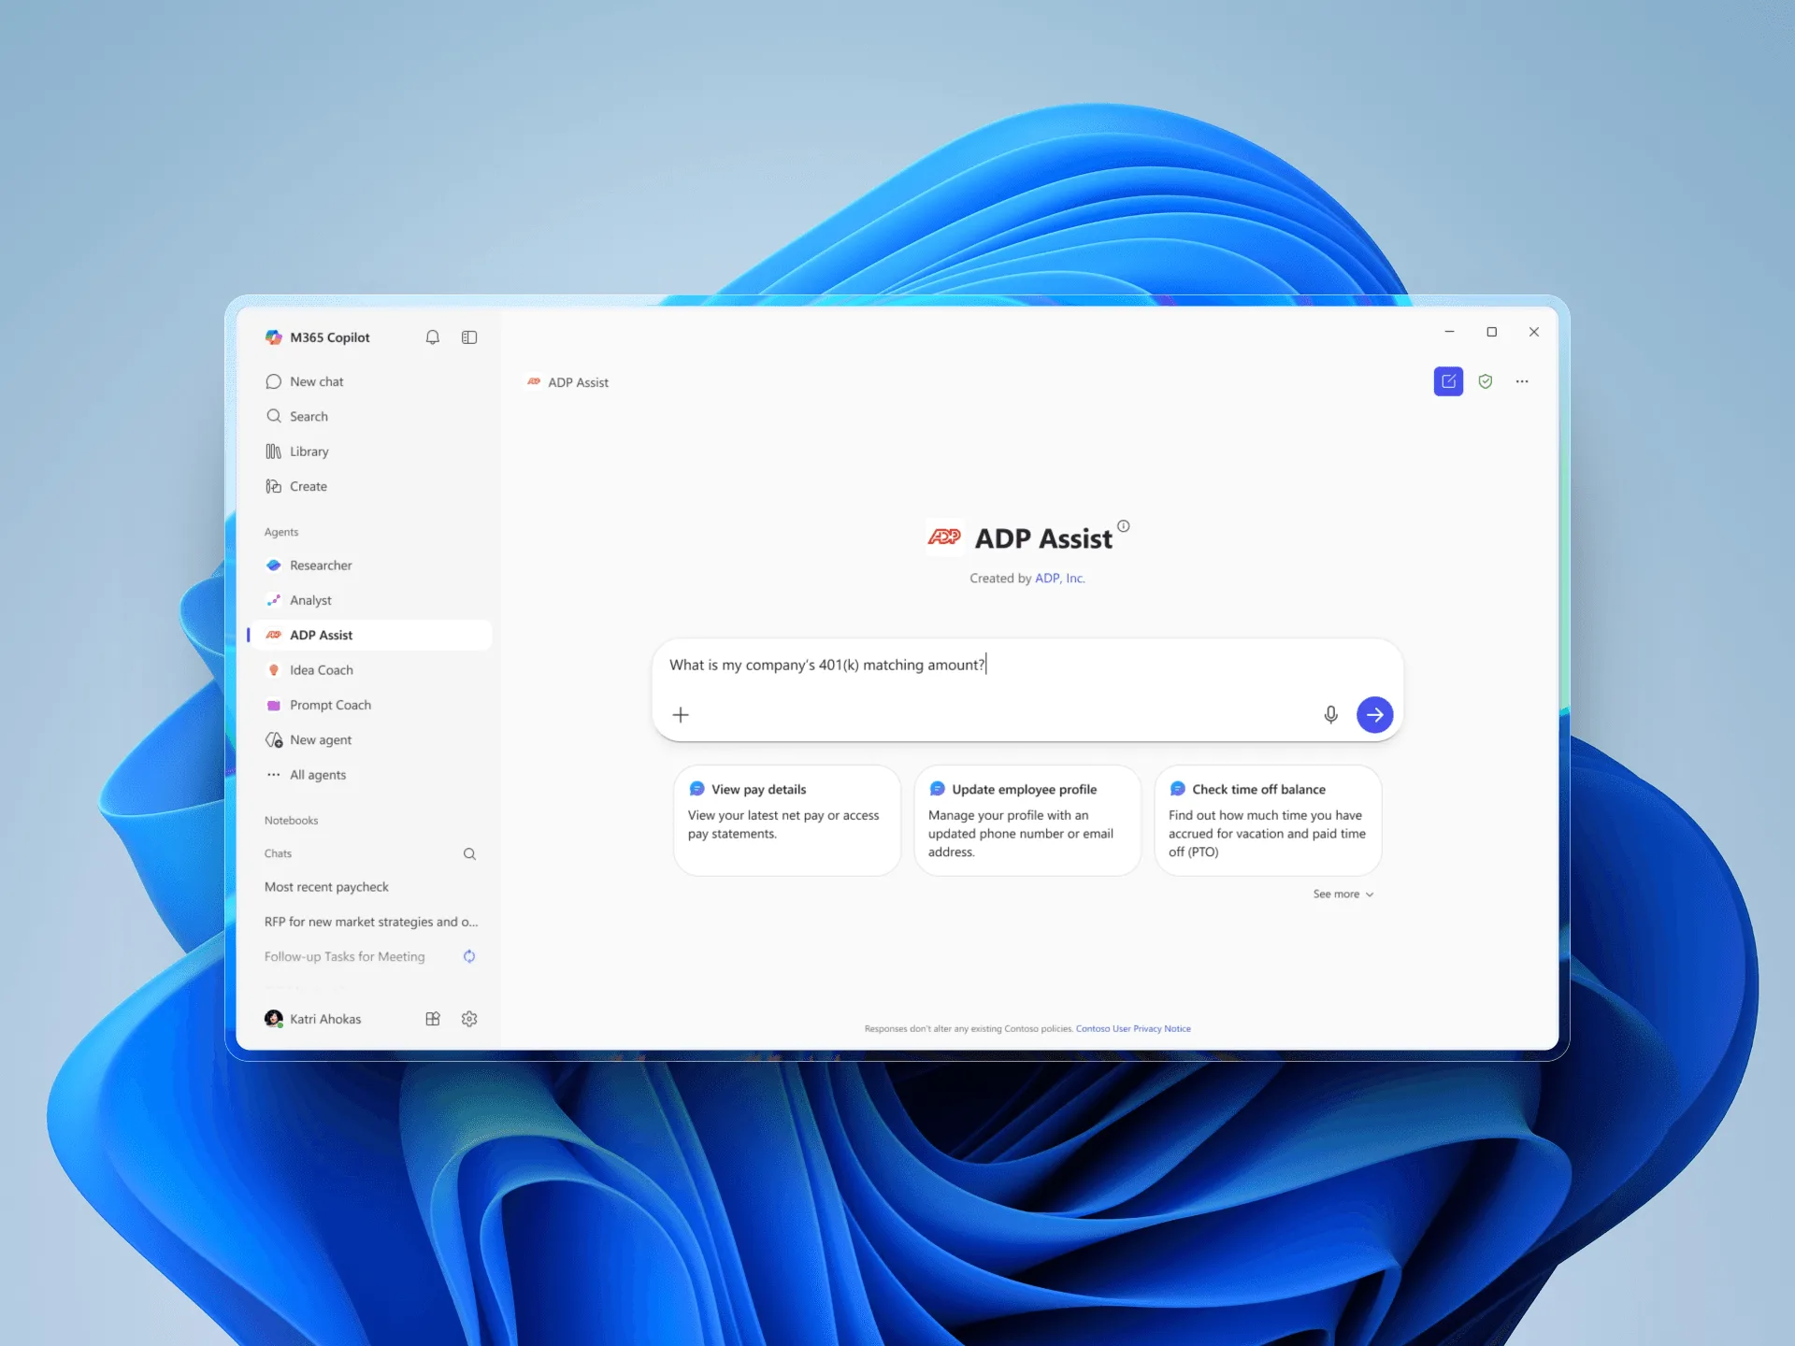Image resolution: width=1795 pixels, height=1346 pixels.
Task: Maximize the Copilot window
Action: coord(1492,332)
